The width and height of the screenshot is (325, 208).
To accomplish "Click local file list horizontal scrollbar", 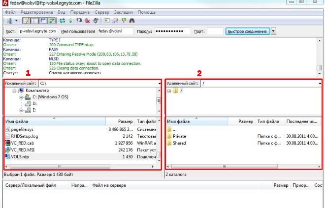I will pyautogui.click(x=60, y=167).
